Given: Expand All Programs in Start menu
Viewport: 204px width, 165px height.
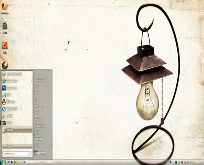Looking at the screenshot, I should [x=17, y=147].
